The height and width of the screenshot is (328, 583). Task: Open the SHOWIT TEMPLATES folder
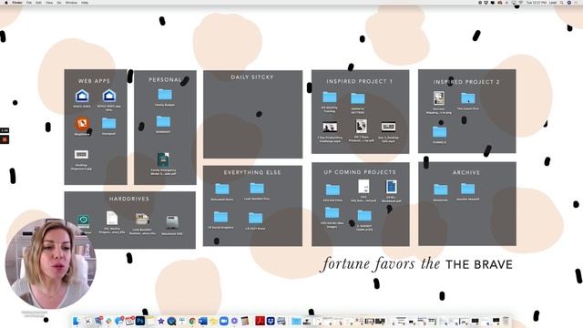(364, 216)
